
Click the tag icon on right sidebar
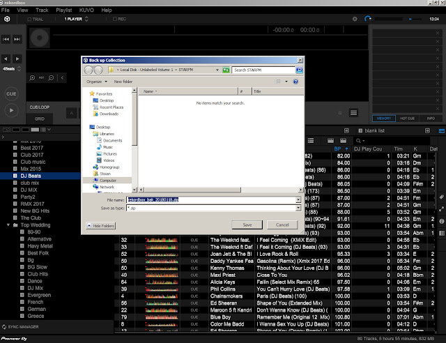(x=441, y=197)
